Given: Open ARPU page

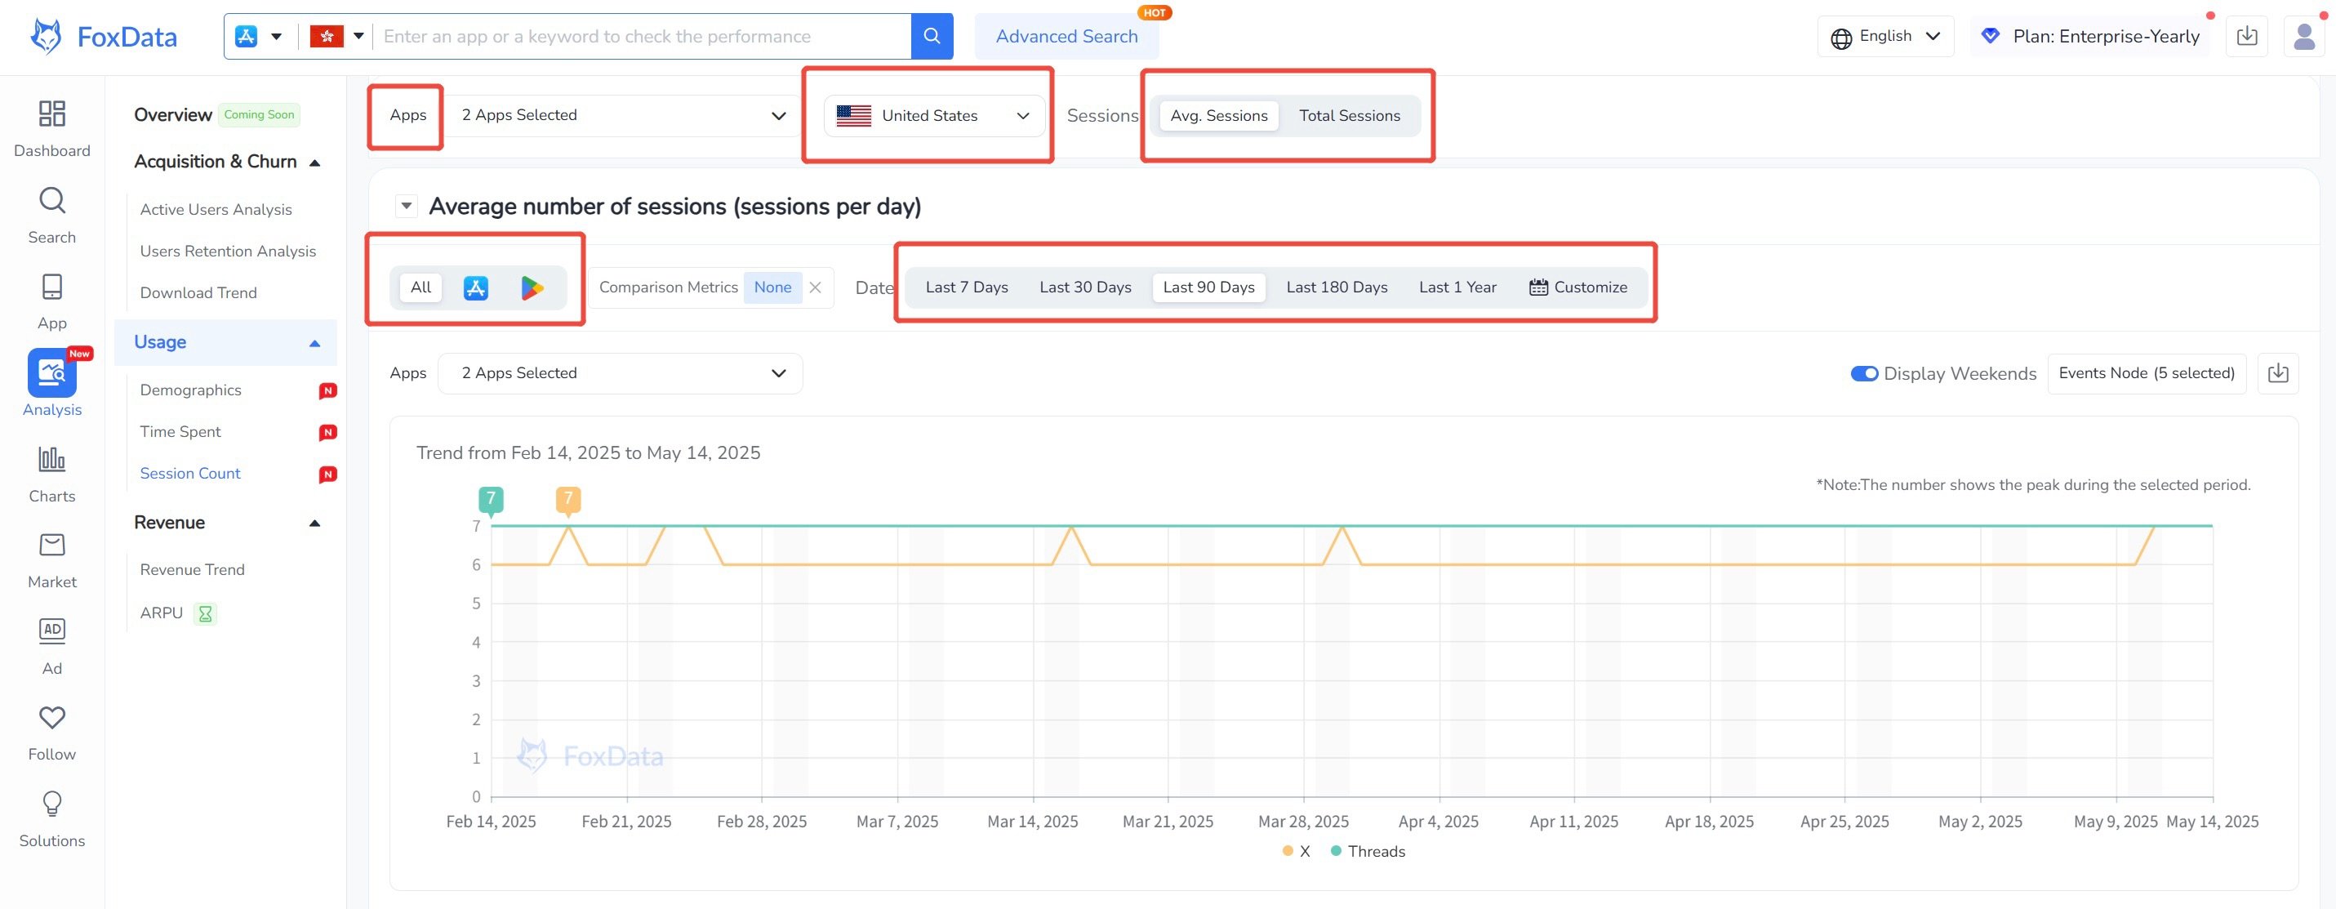Looking at the screenshot, I should pos(162,613).
